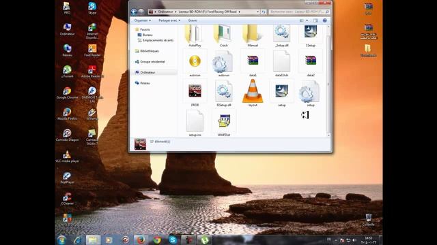Open VLC media player desktop shortcut
This screenshot has height=245, width=437.
(67, 157)
